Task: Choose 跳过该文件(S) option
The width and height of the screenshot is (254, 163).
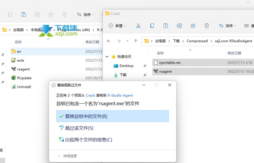Action: tap(113, 128)
